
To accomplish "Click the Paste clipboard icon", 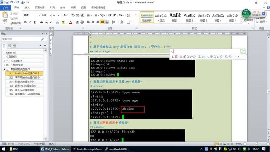I will pos(5,15).
